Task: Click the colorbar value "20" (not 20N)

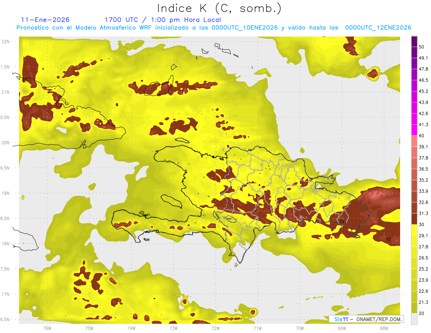Action: click(421, 314)
